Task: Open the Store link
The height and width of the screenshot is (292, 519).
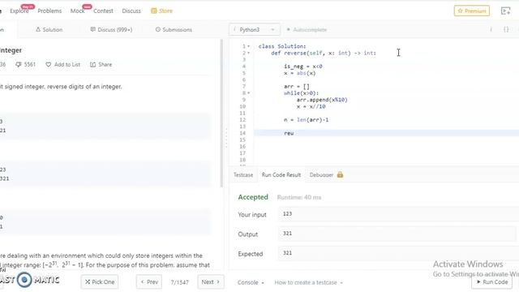Action: 162,11
